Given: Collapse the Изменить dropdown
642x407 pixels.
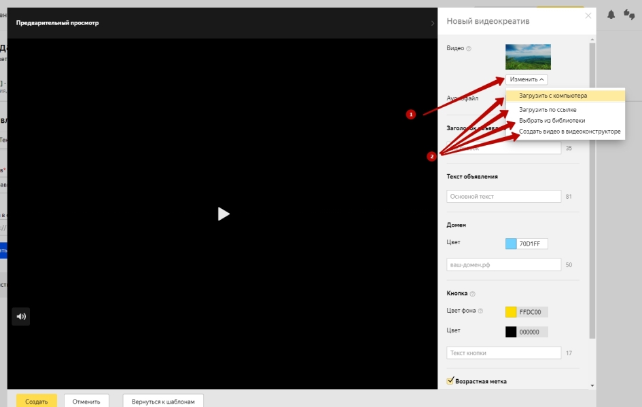Looking at the screenshot, I should (x=527, y=79).
